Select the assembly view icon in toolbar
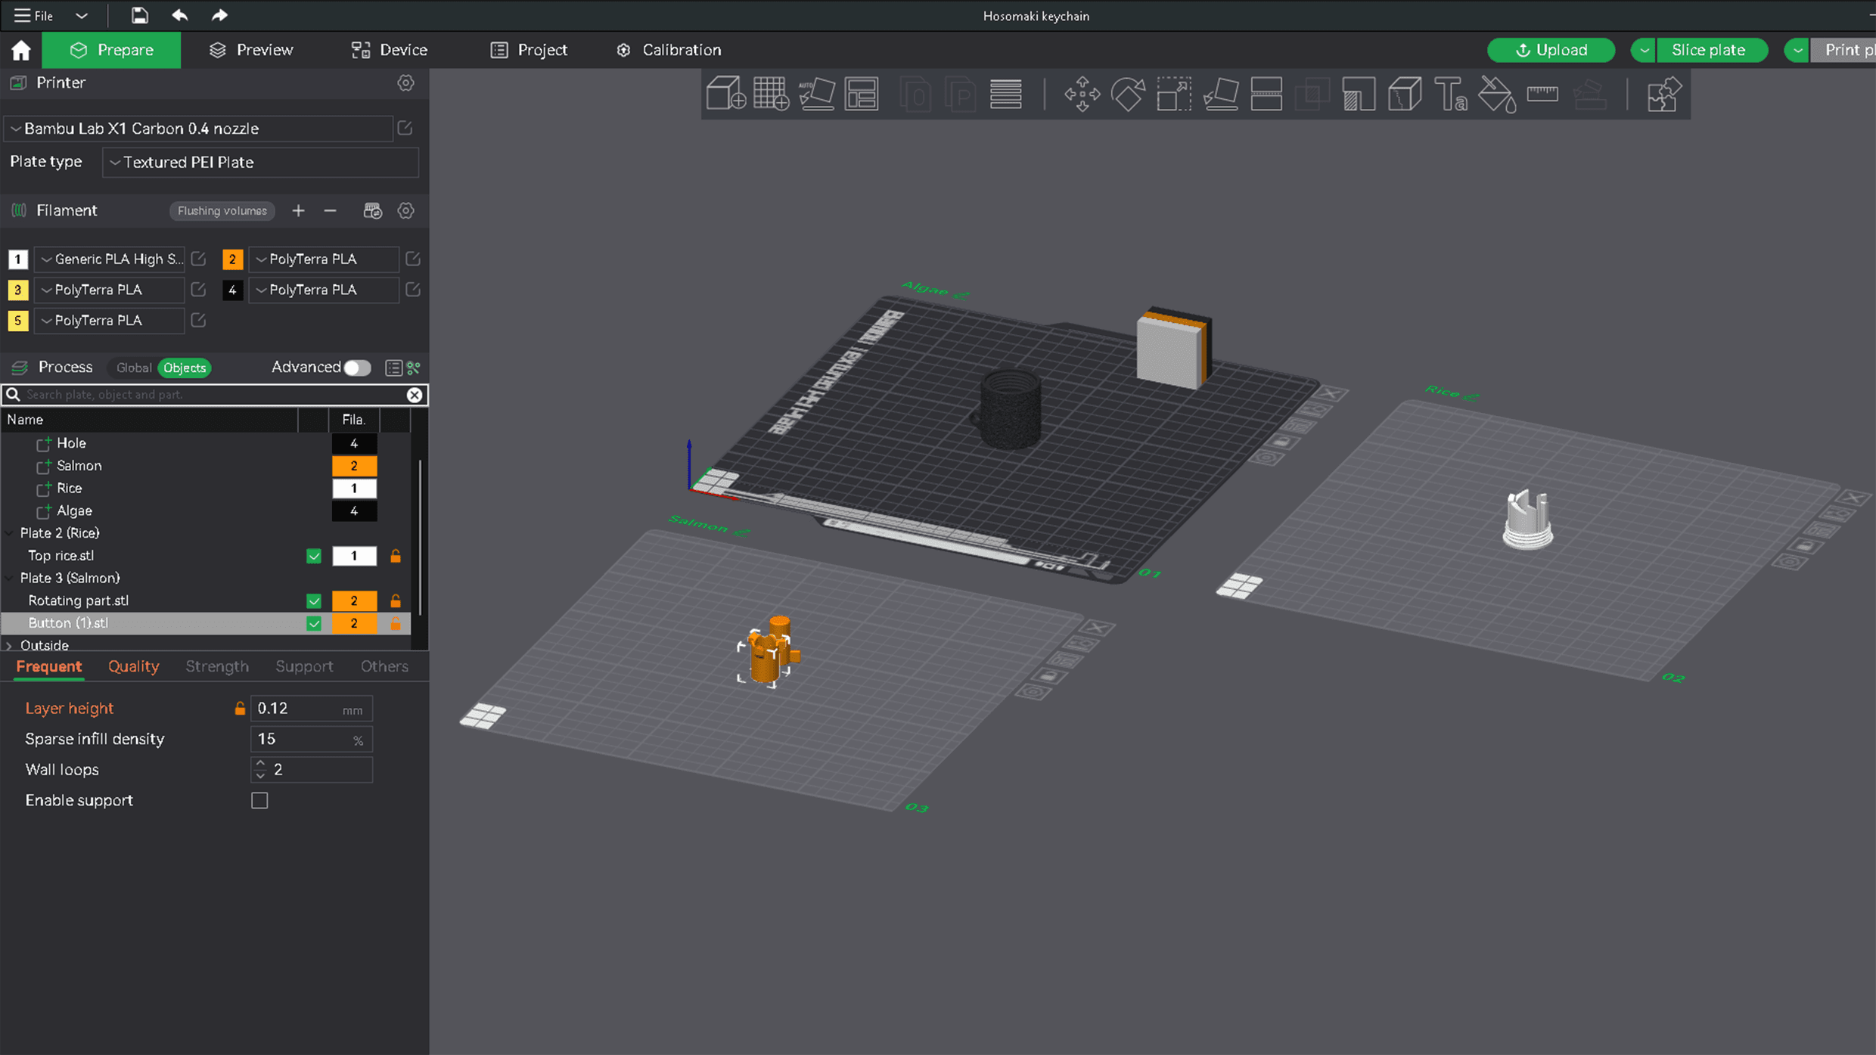The width and height of the screenshot is (1876, 1055). 1663,94
